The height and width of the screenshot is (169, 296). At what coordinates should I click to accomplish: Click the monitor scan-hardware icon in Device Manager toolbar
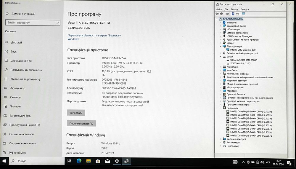pyautogui.click(x=243, y=14)
